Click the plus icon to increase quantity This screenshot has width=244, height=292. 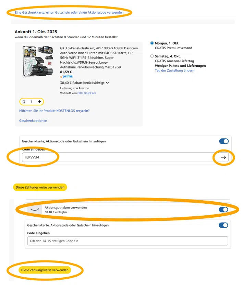39,102
